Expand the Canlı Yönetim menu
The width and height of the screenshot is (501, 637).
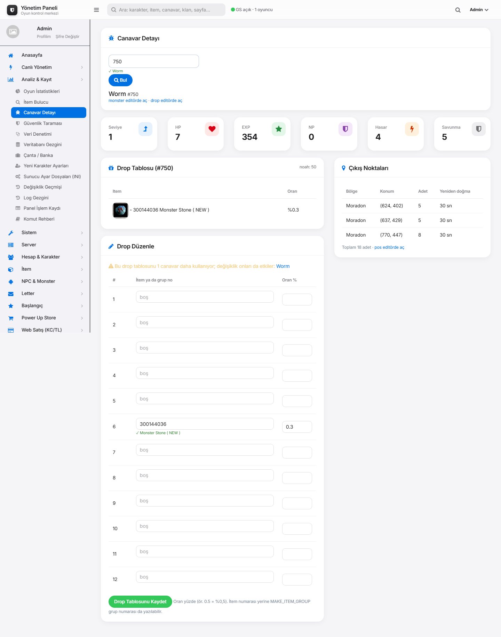45,67
